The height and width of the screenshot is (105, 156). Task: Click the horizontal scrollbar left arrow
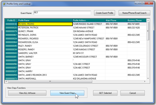6,81
